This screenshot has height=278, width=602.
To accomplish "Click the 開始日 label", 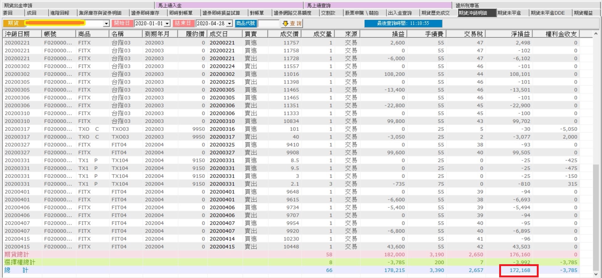I will (122, 23).
